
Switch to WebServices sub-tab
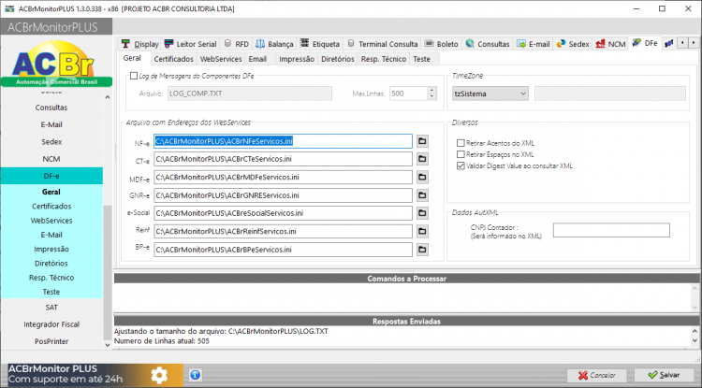221,59
